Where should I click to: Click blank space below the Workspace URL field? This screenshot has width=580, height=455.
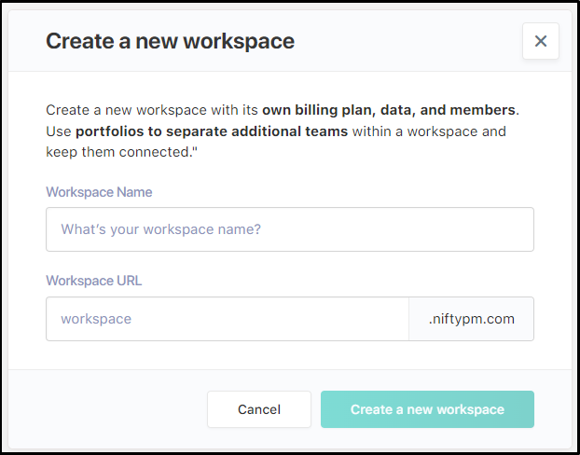(289, 355)
